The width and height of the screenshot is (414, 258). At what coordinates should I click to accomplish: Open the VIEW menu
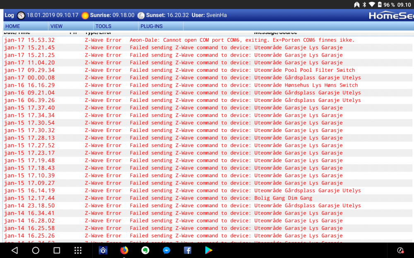pos(56,26)
